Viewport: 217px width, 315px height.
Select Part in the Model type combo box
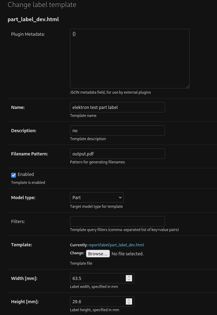(97, 197)
